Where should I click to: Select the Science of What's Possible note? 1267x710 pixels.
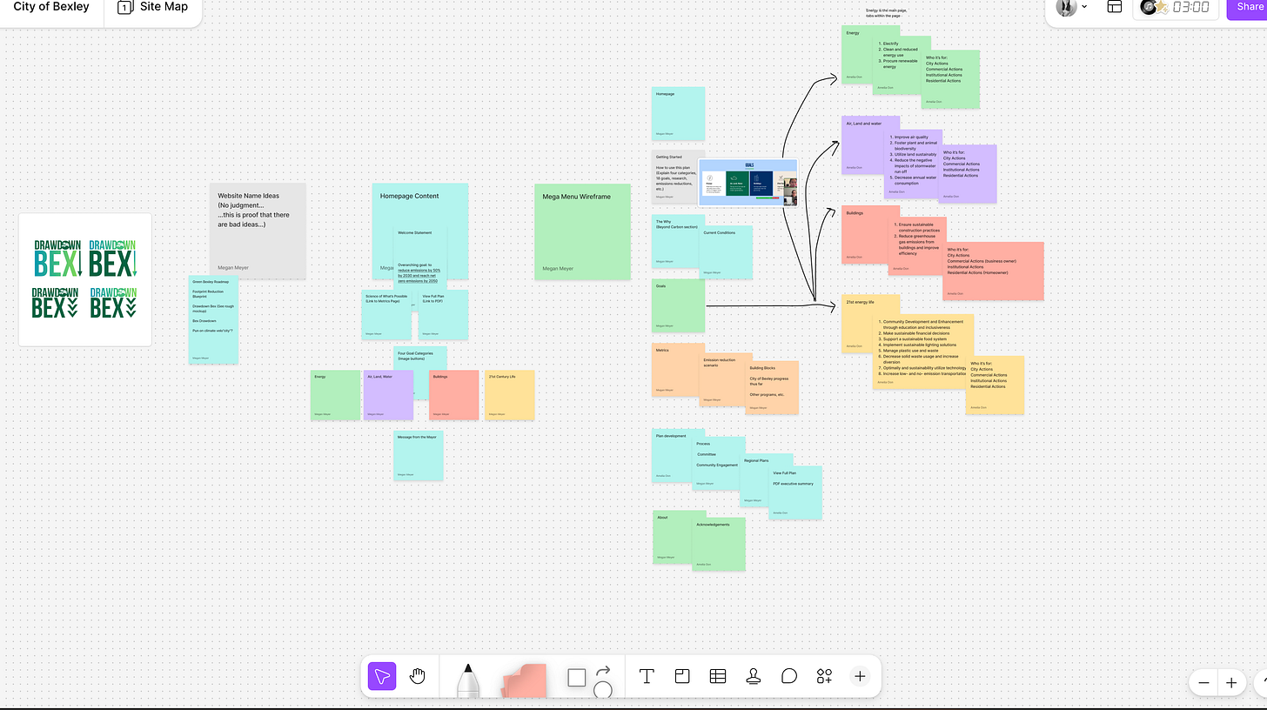(x=386, y=315)
